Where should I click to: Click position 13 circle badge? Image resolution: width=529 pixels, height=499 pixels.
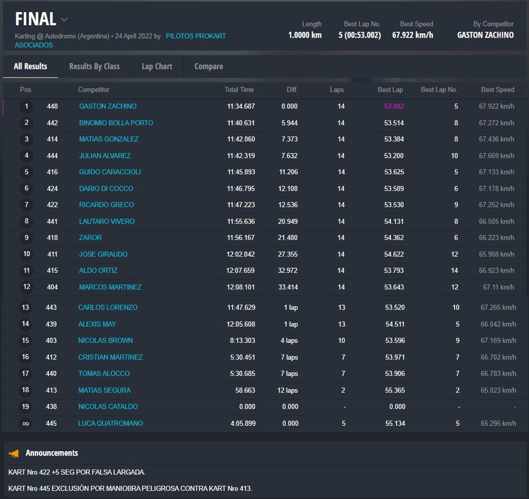pyautogui.click(x=25, y=308)
